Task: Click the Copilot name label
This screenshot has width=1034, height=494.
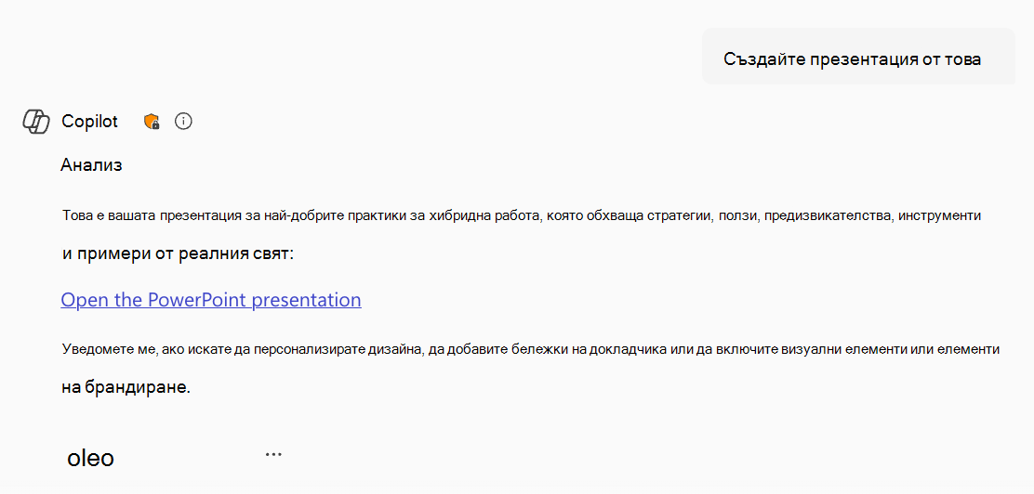Action: (89, 122)
